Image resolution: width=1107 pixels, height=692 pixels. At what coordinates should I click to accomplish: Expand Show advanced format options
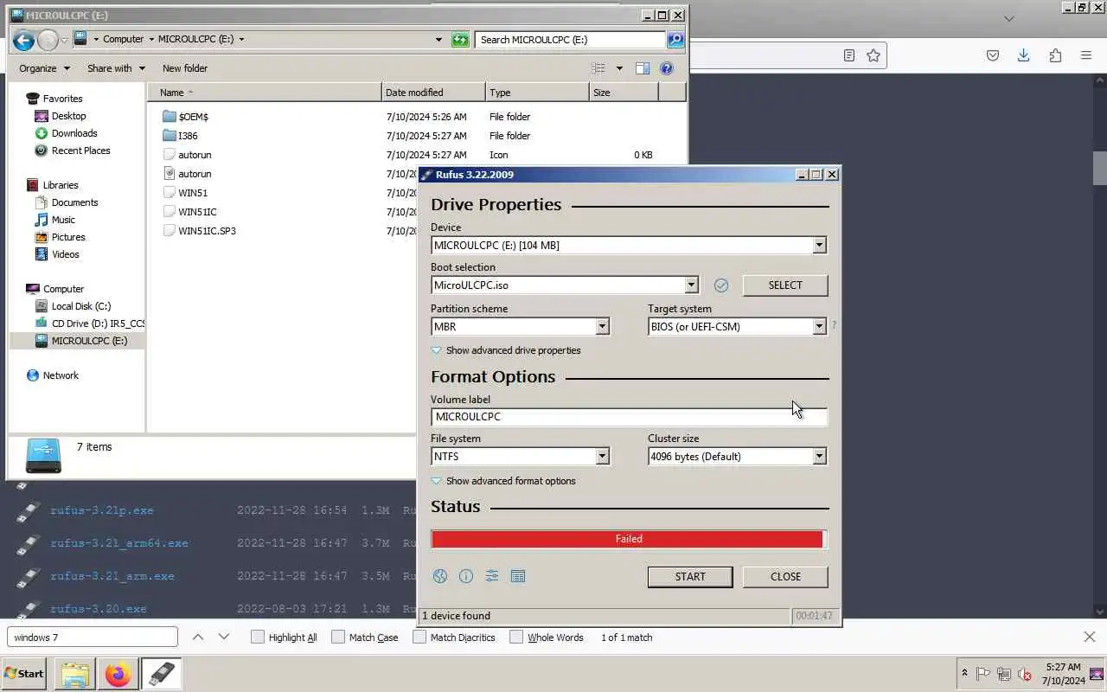503,481
